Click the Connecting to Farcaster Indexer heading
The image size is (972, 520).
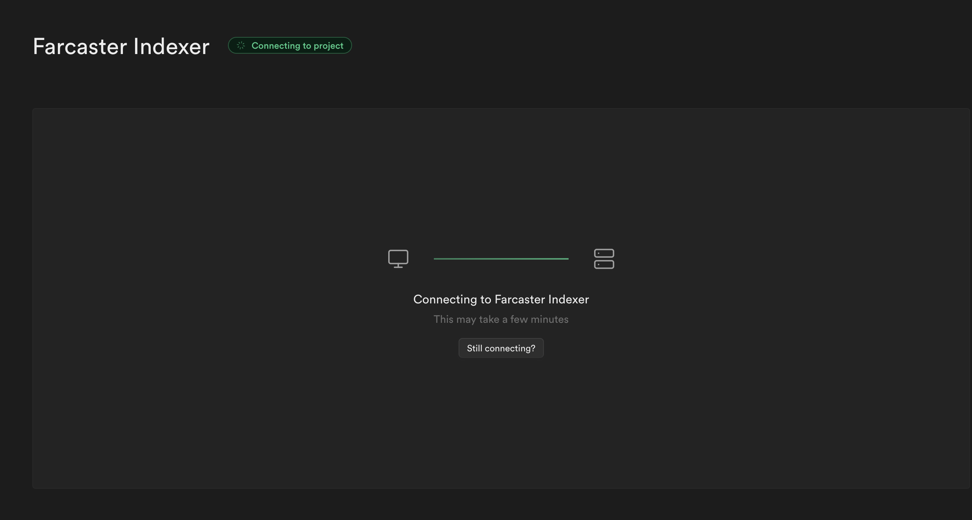(501, 299)
